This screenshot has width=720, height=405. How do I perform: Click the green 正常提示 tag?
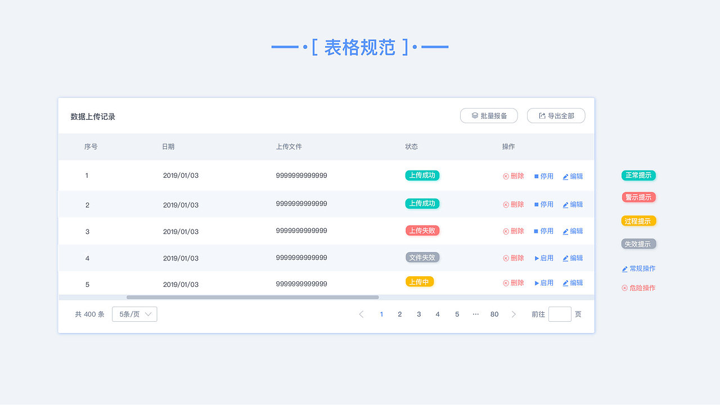[638, 175]
